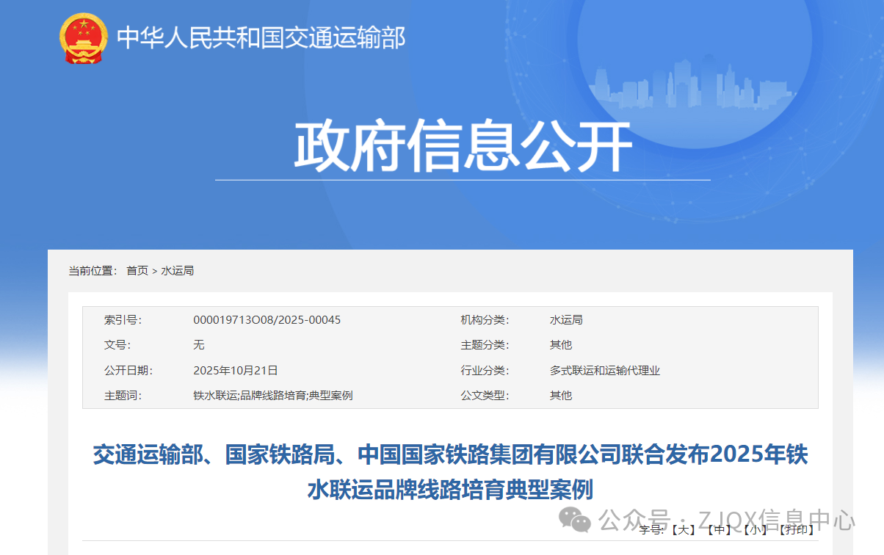Set font size to 中
884x555 pixels.
tap(720, 529)
